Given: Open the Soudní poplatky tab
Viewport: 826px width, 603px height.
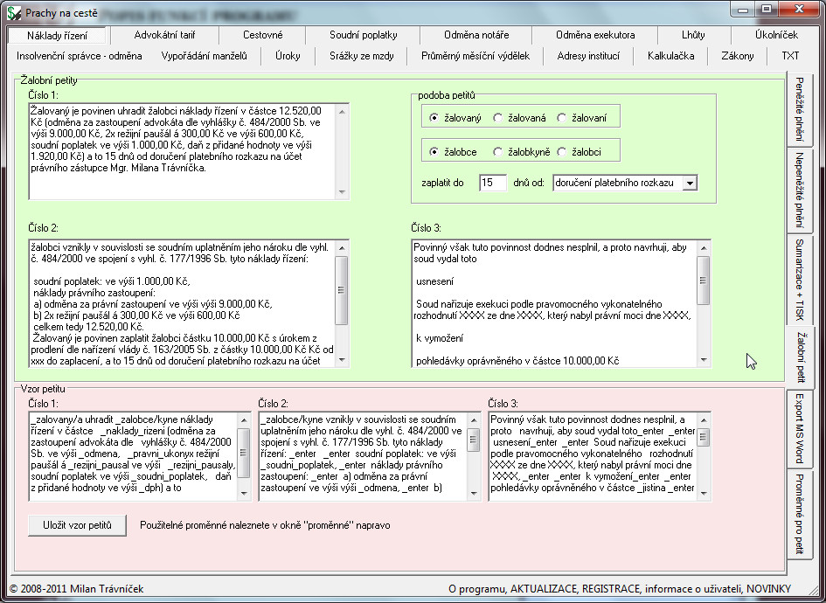Looking at the screenshot, I should (363, 35).
